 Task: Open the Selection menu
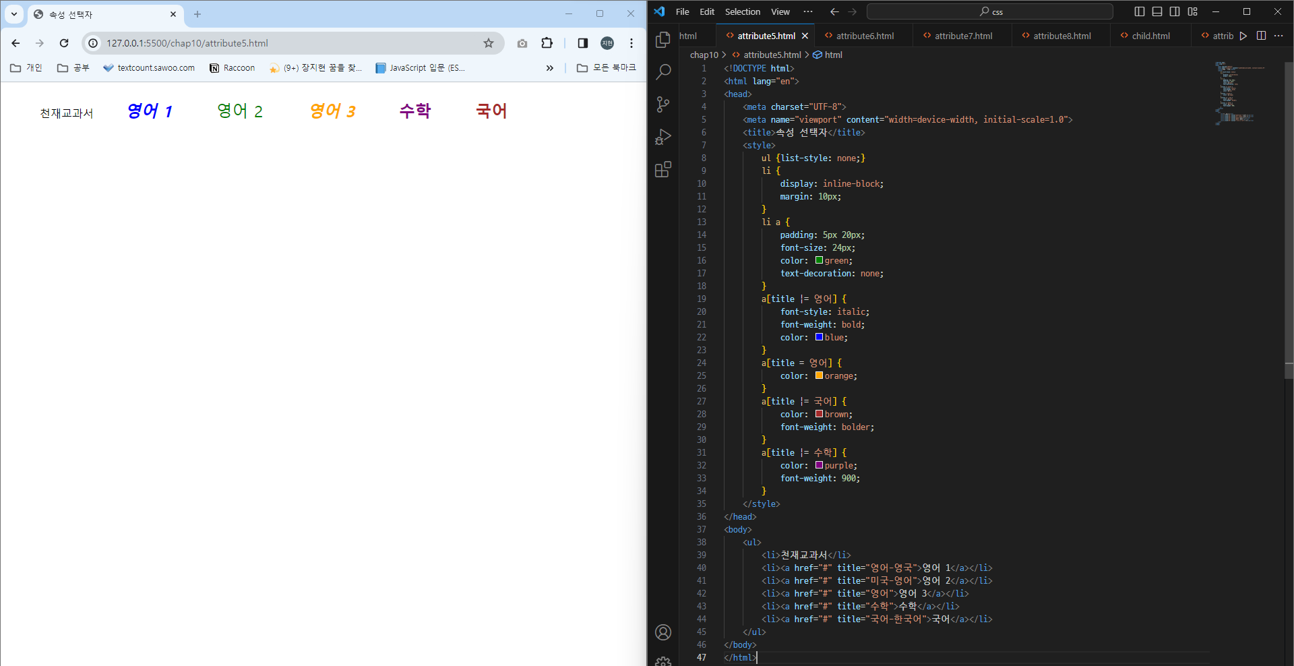pyautogui.click(x=743, y=11)
